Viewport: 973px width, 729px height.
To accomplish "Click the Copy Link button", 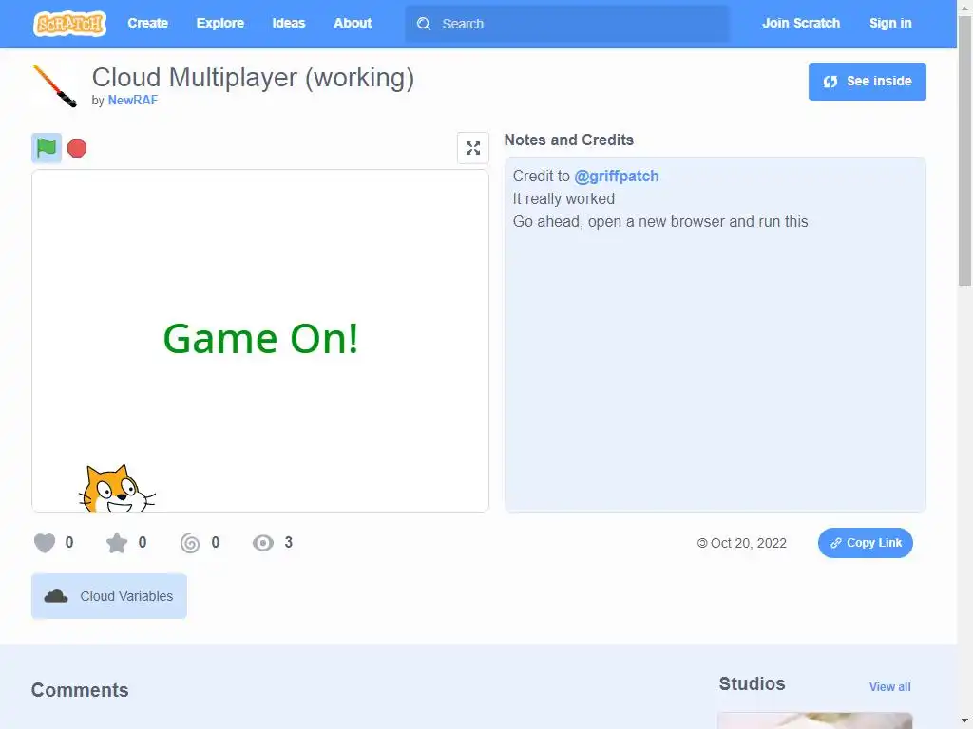I will (865, 543).
